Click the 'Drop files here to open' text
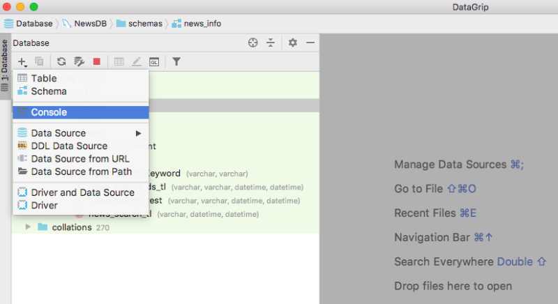This screenshot has height=304, width=558. click(453, 286)
